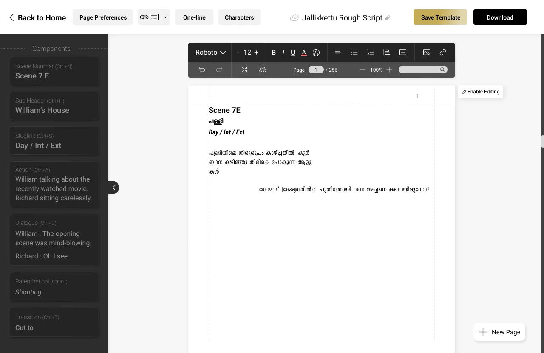This screenshot has width=544, height=353.
Task: Open the text color option
Action: (x=304, y=52)
